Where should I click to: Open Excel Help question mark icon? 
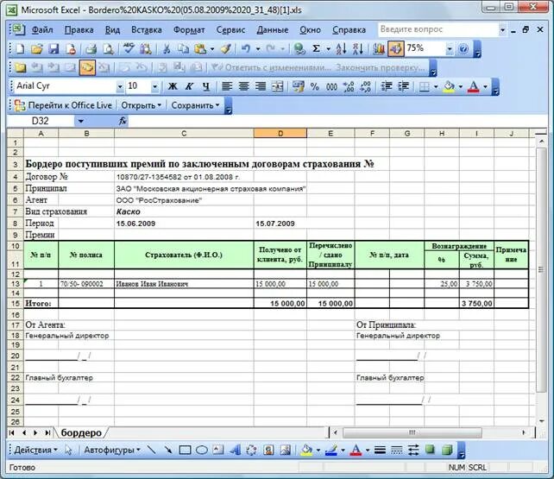(463, 48)
